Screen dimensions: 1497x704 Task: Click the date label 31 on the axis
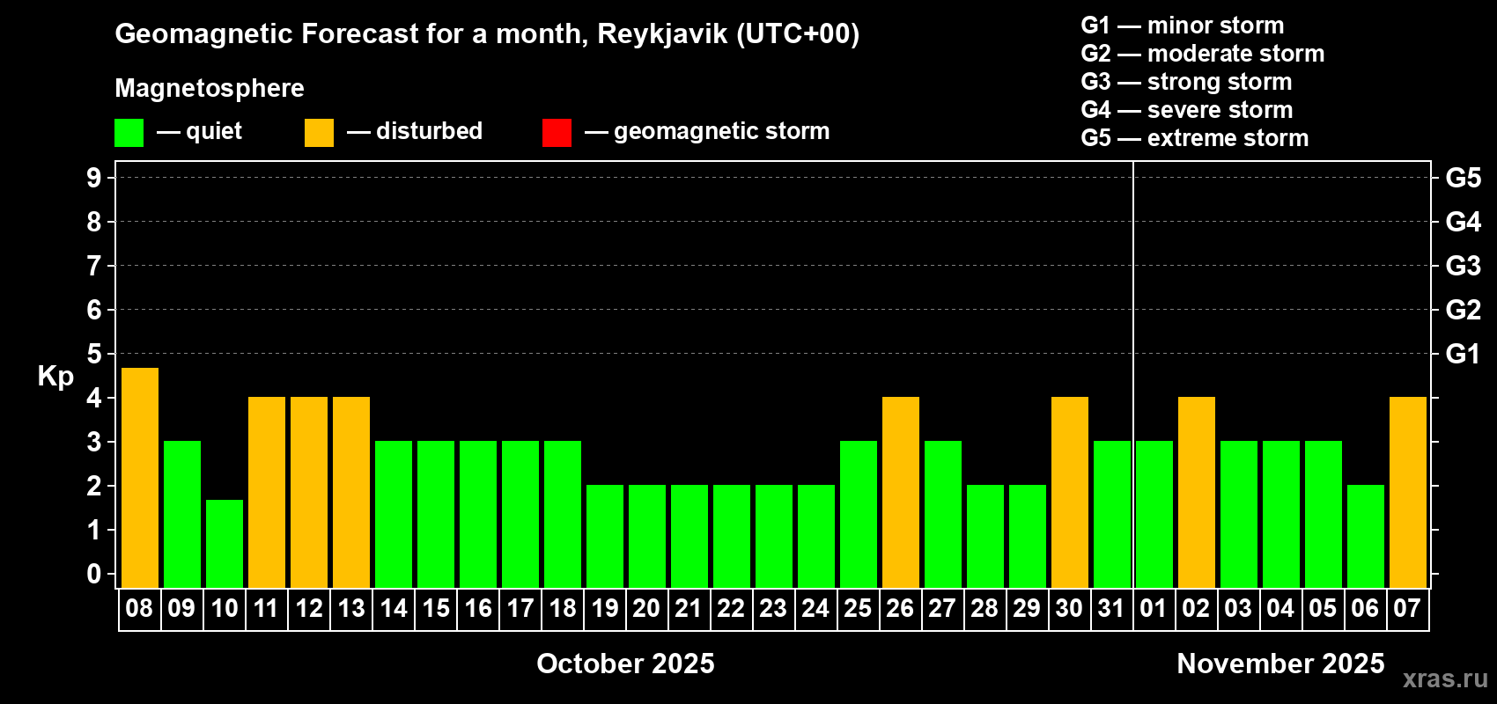(1111, 609)
